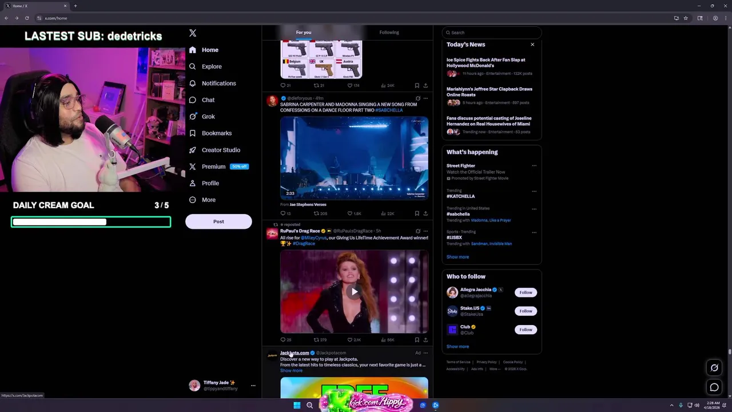
Task: Repost the Sabrina Carpenter and Madonna post
Action: (x=320, y=213)
